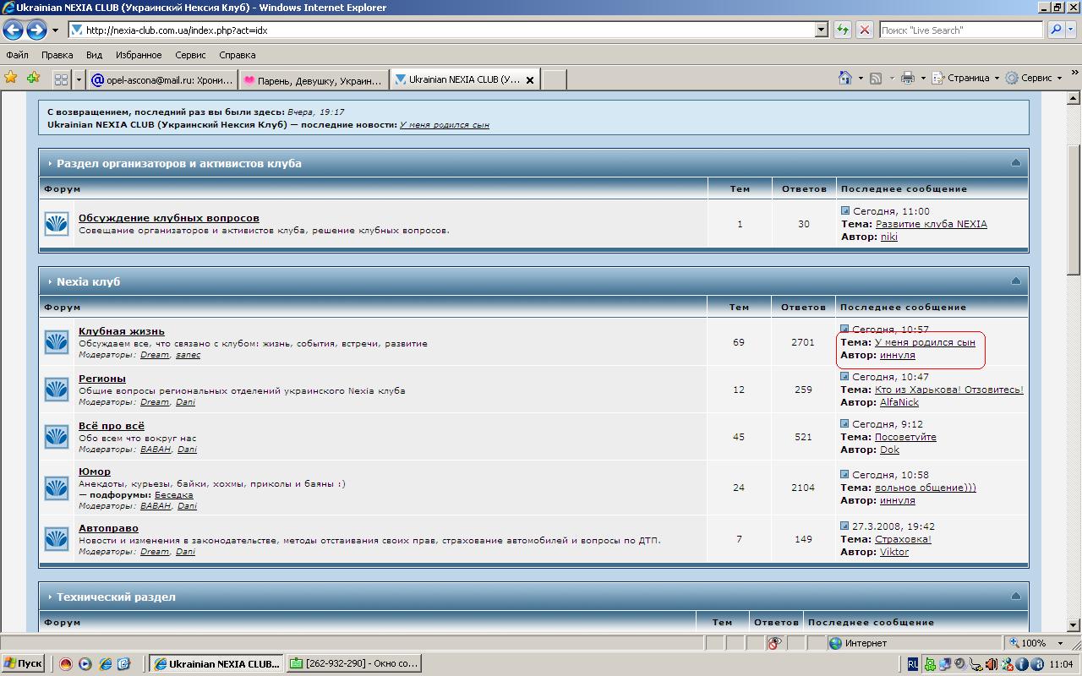Screen dimensions: 1082x676
Task: Open the Favorites Center star icon
Action: (x=11, y=78)
